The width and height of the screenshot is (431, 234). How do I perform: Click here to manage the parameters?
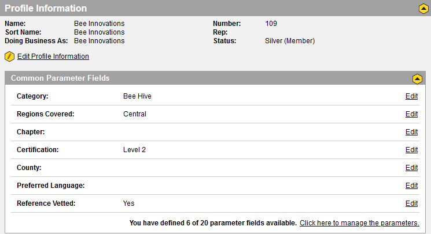point(359,223)
